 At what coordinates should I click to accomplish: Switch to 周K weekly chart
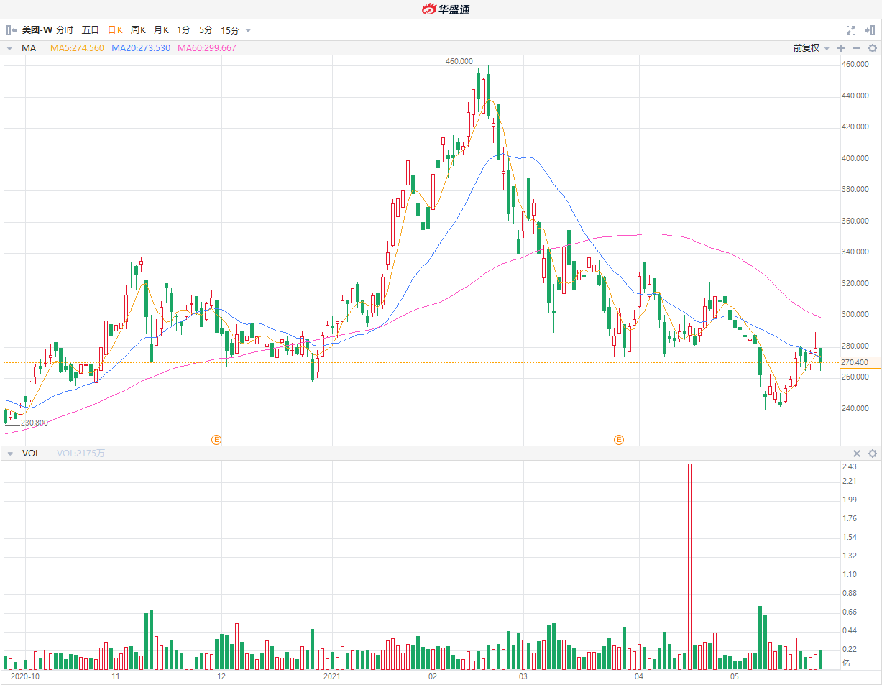(138, 30)
